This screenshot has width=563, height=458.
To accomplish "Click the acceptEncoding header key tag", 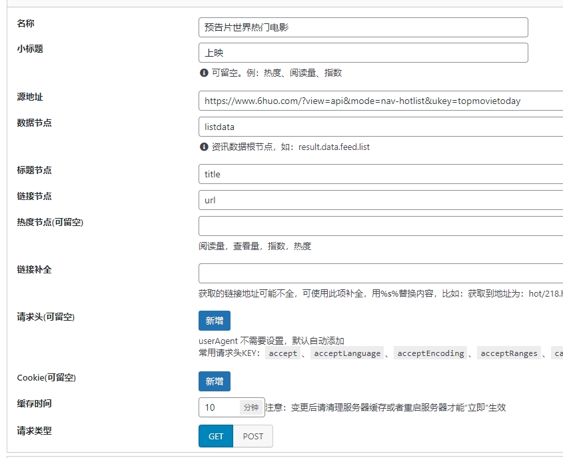I will [x=430, y=353].
